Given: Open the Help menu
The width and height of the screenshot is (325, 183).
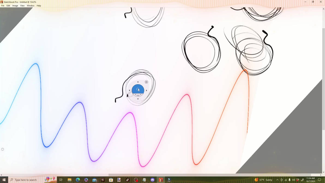Looking at the screenshot, I should pyautogui.click(x=38, y=5).
